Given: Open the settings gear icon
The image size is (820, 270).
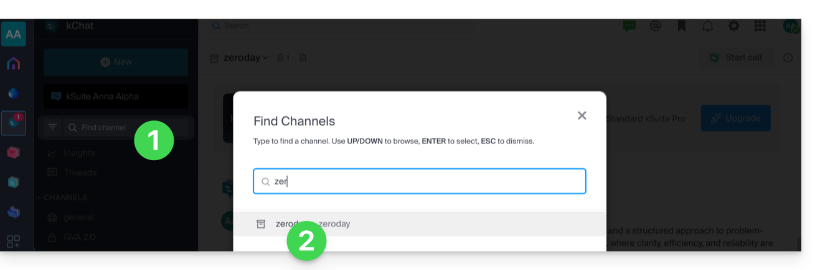Looking at the screenshot, I should 734,26.
